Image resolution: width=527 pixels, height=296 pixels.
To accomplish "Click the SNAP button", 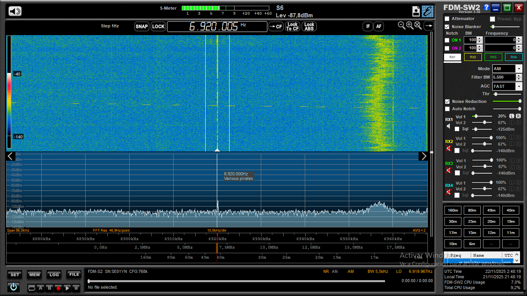I will click(142, 26).
